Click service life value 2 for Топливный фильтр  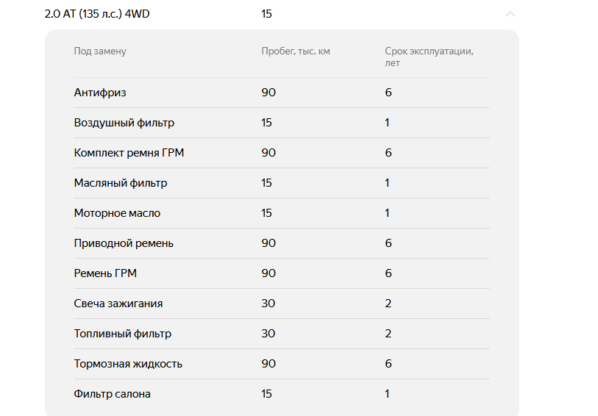(388, 334)
